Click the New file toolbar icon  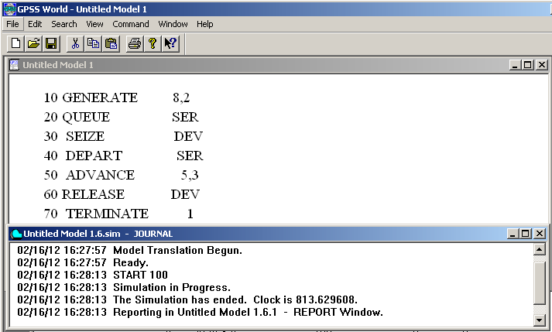click(15, 43)
